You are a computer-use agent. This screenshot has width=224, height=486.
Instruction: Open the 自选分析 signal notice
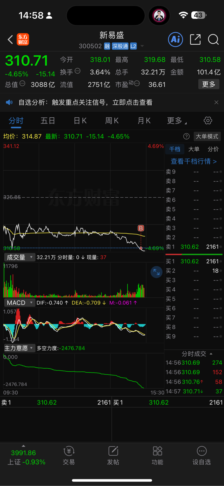click(85, 102)
